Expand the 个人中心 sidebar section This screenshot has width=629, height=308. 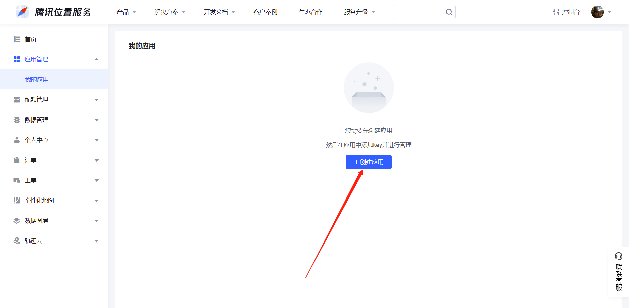[97, 140]
